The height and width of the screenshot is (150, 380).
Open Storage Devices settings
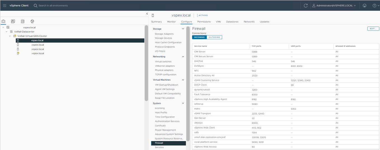click(164, 38)
